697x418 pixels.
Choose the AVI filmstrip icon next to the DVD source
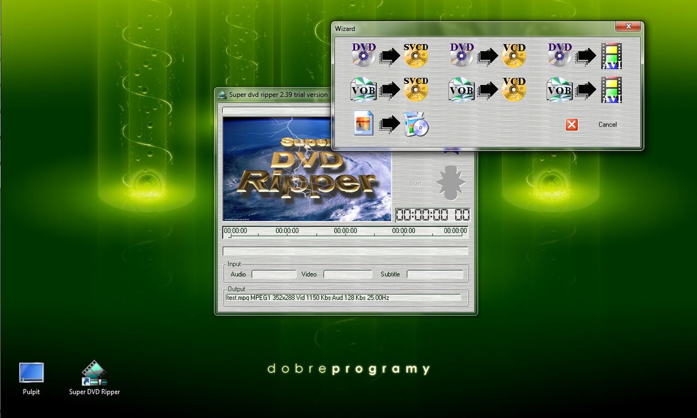point(611,56)
